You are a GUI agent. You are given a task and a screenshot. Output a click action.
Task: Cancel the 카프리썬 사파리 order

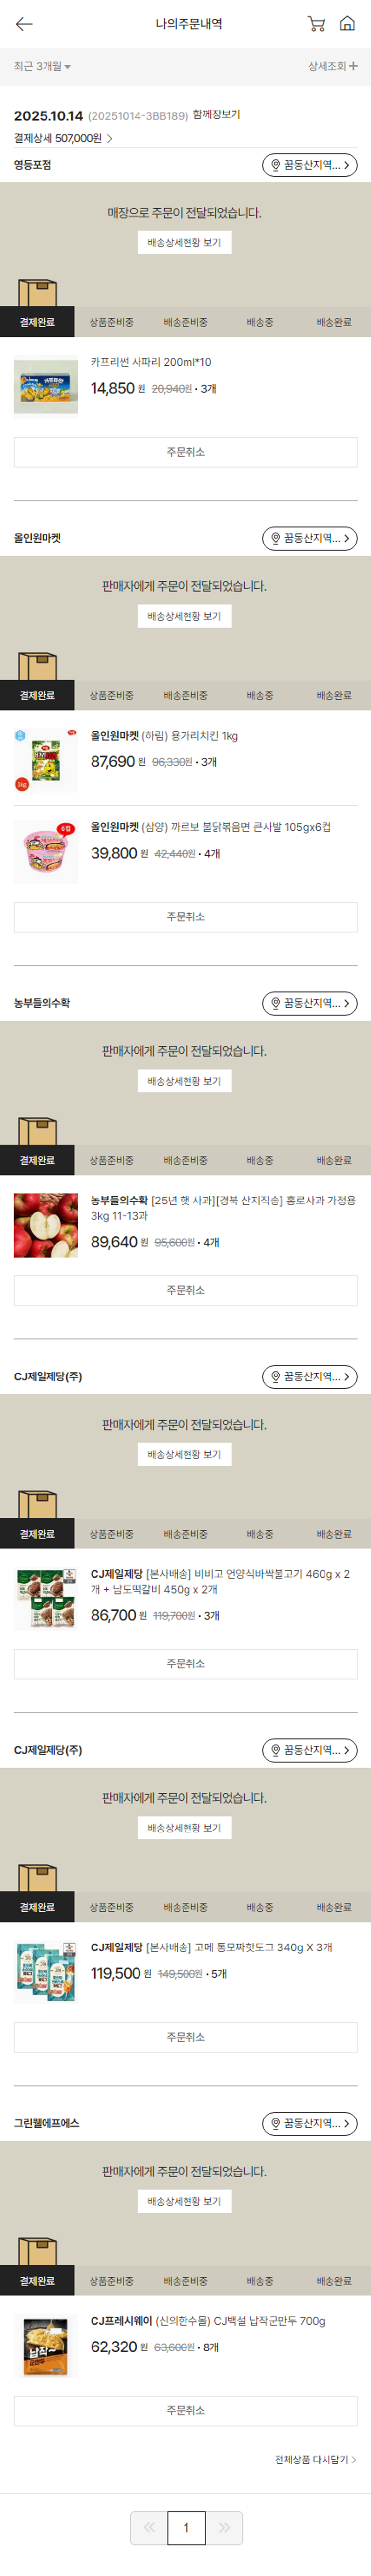coord(185,452)
